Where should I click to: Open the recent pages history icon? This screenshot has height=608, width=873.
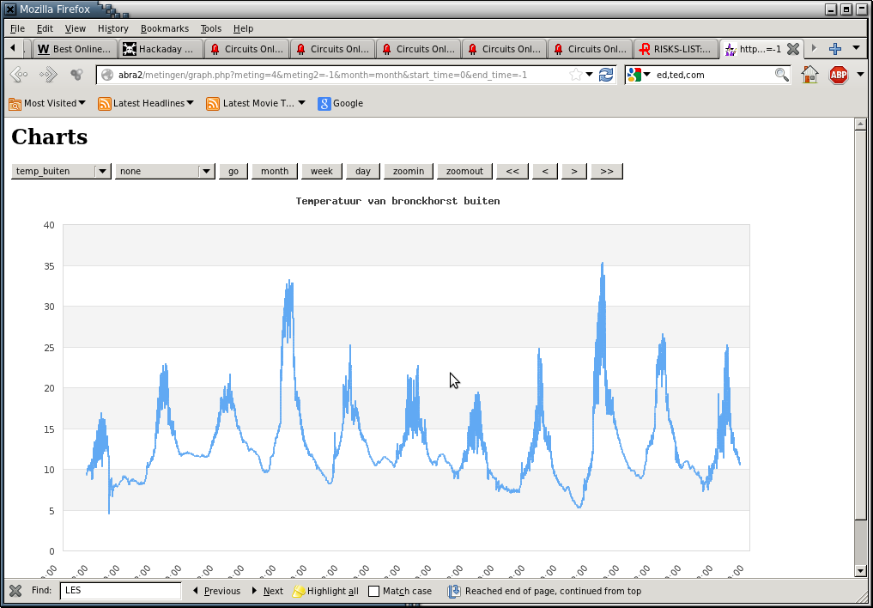[x=77, y=75]
